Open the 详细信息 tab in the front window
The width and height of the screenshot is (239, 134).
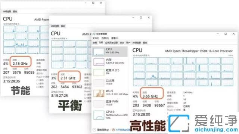pyautogui.click(x=137, y=43)
